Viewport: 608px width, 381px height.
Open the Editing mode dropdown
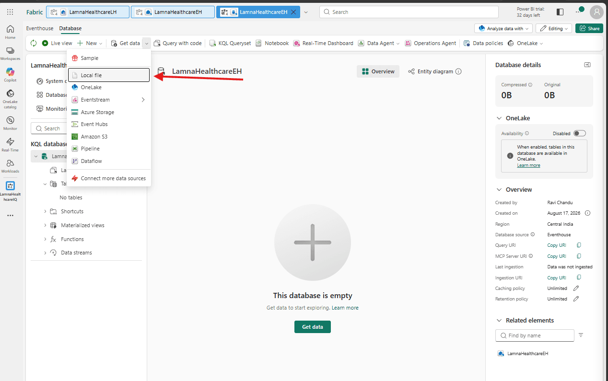click(x=554, y=28)
